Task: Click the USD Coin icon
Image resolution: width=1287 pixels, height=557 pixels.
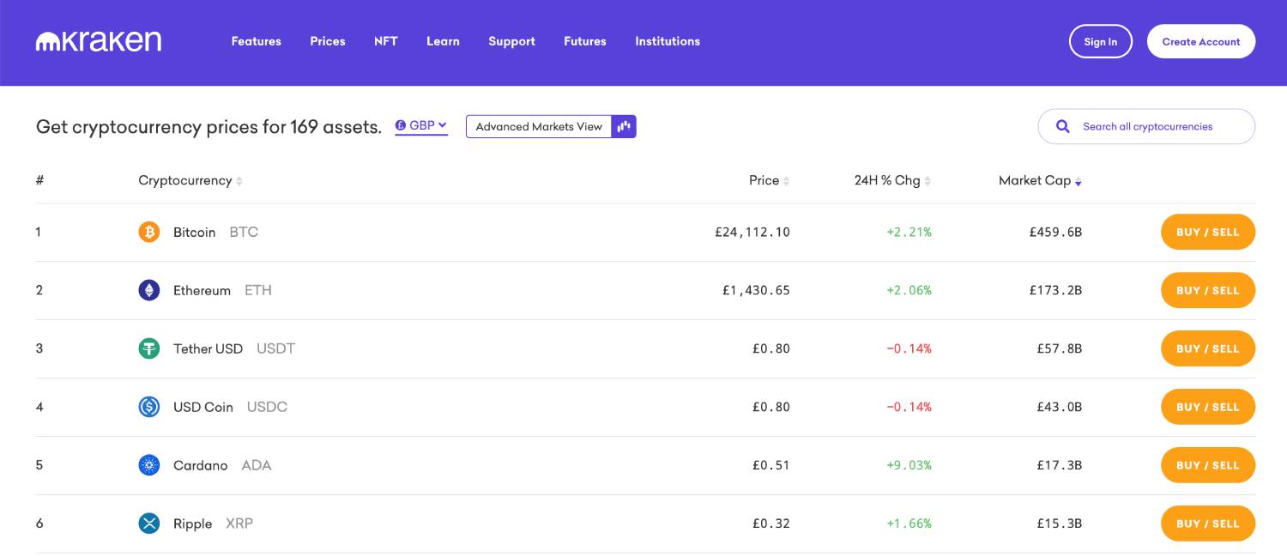Action: pos(149,407)
